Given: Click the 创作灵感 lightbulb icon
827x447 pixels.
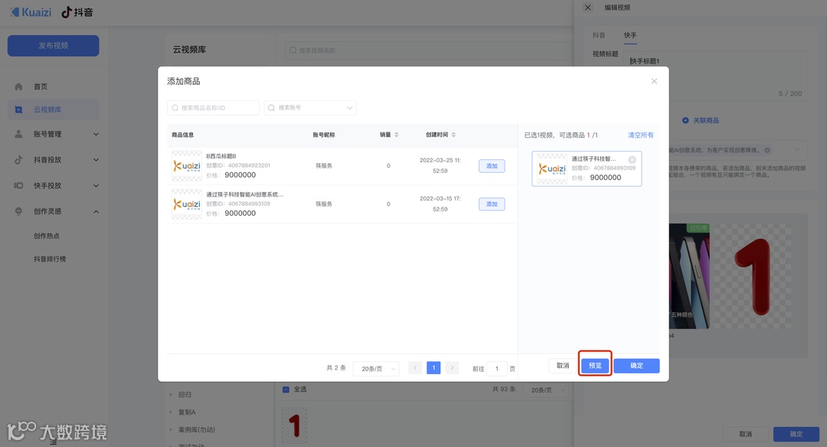Looking at the screenshot, I should click(x=17, y=210).
